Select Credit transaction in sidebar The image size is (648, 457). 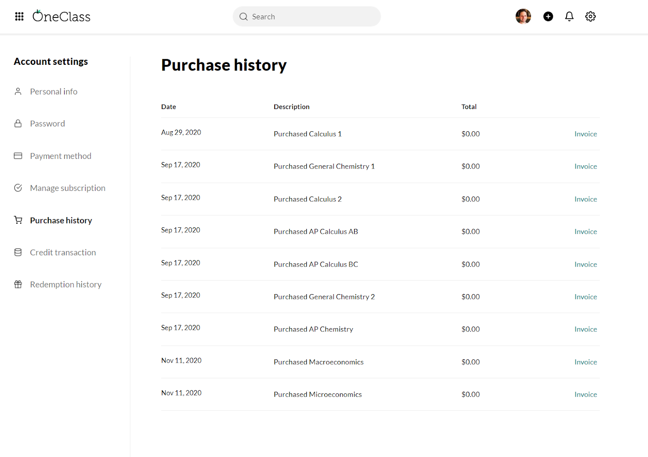tap(63, 252)
